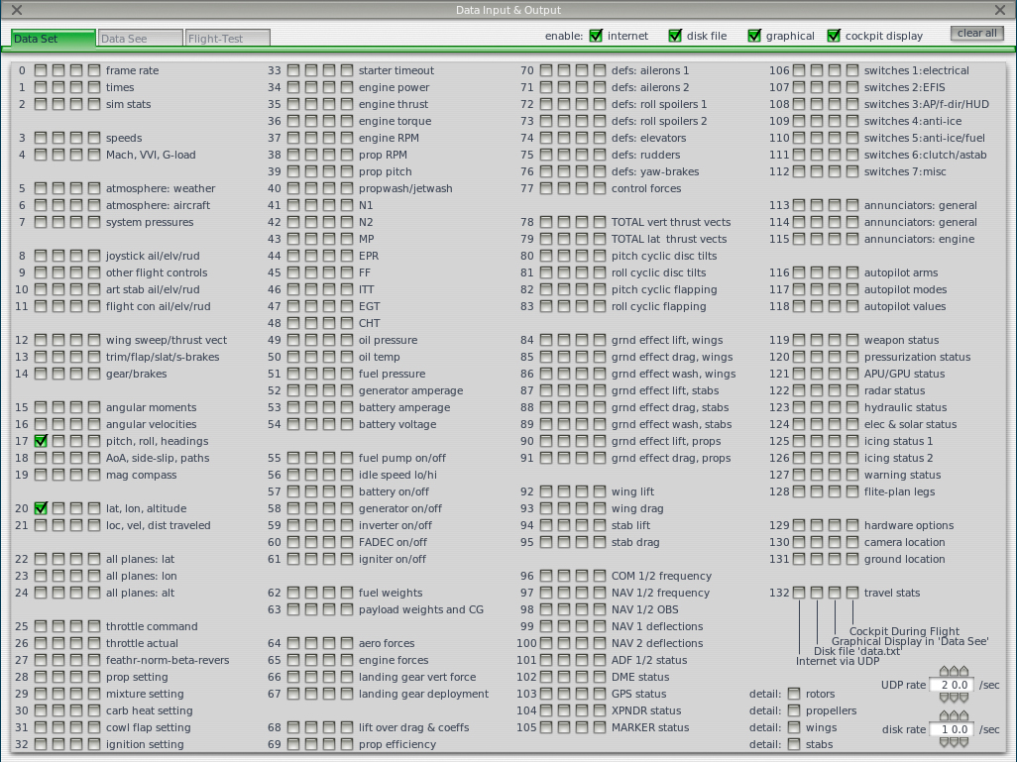
Task: Enable detail stabs checkbox
Action: [x=794, y=744]
